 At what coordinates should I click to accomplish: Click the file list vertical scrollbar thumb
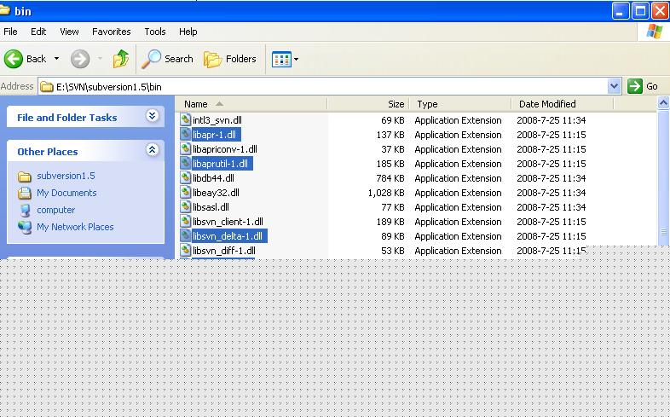(663, 177)
